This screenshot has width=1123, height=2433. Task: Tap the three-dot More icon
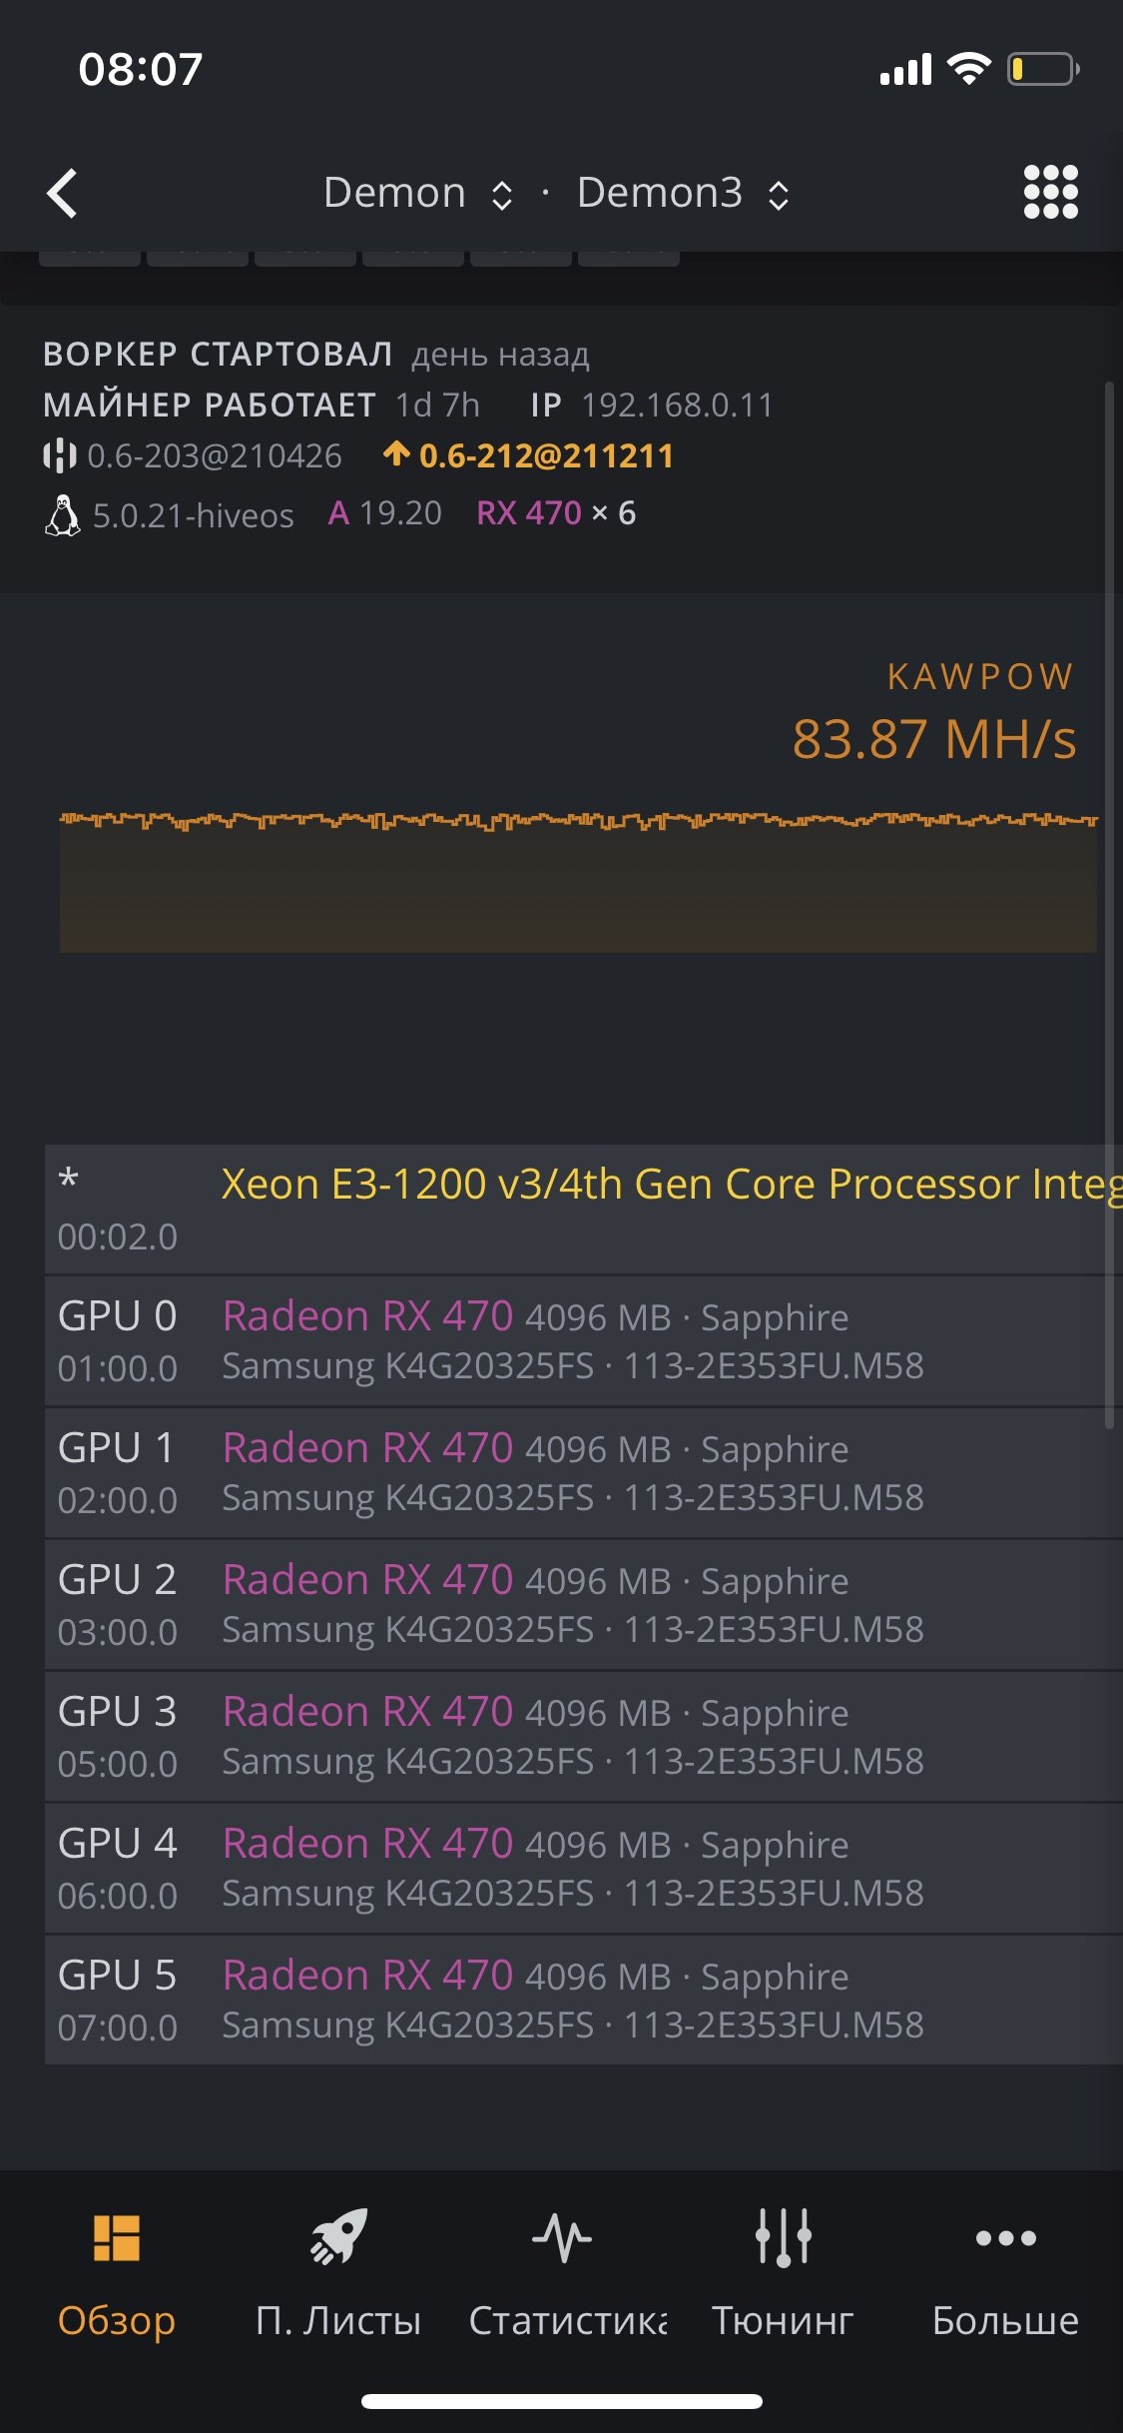(x=1005, y=2237)
